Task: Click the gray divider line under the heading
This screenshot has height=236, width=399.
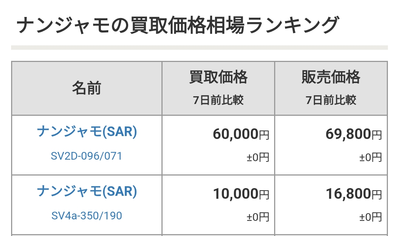Action: click(x=199, y=47)
